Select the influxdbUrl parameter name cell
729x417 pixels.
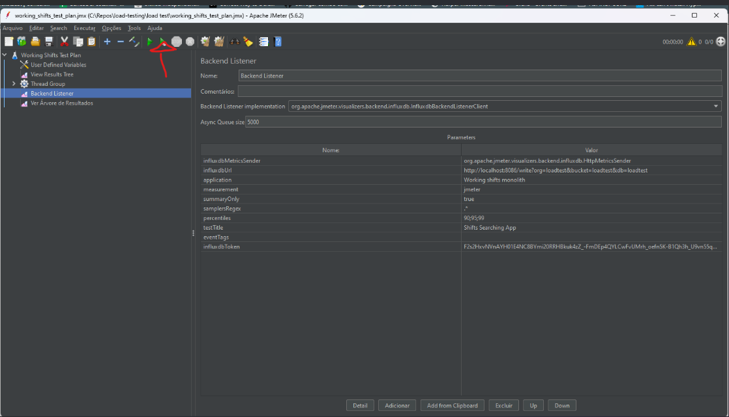coord(331,170)
